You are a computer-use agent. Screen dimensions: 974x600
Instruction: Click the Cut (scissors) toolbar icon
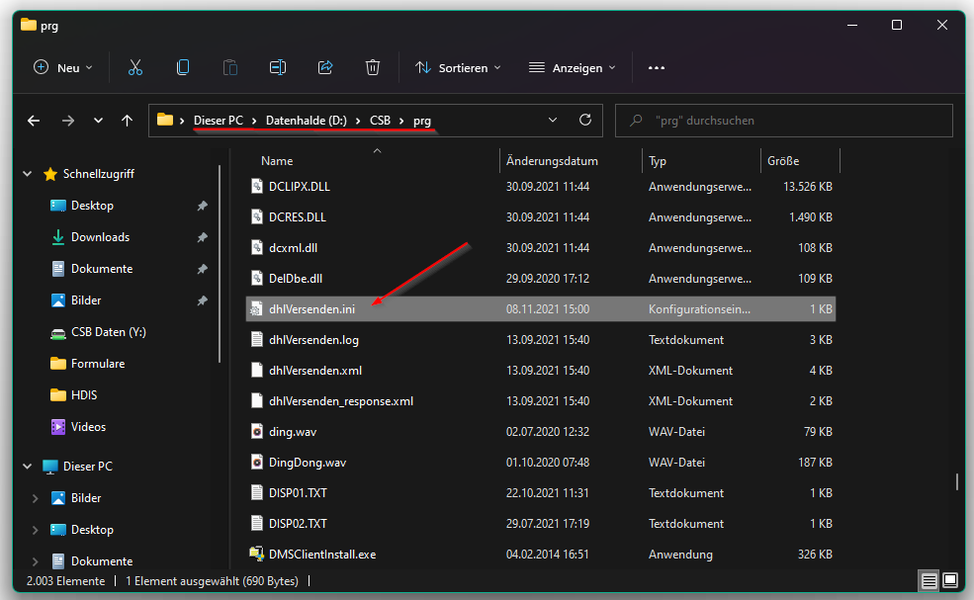pyautogui.click(x=134, y=67)
